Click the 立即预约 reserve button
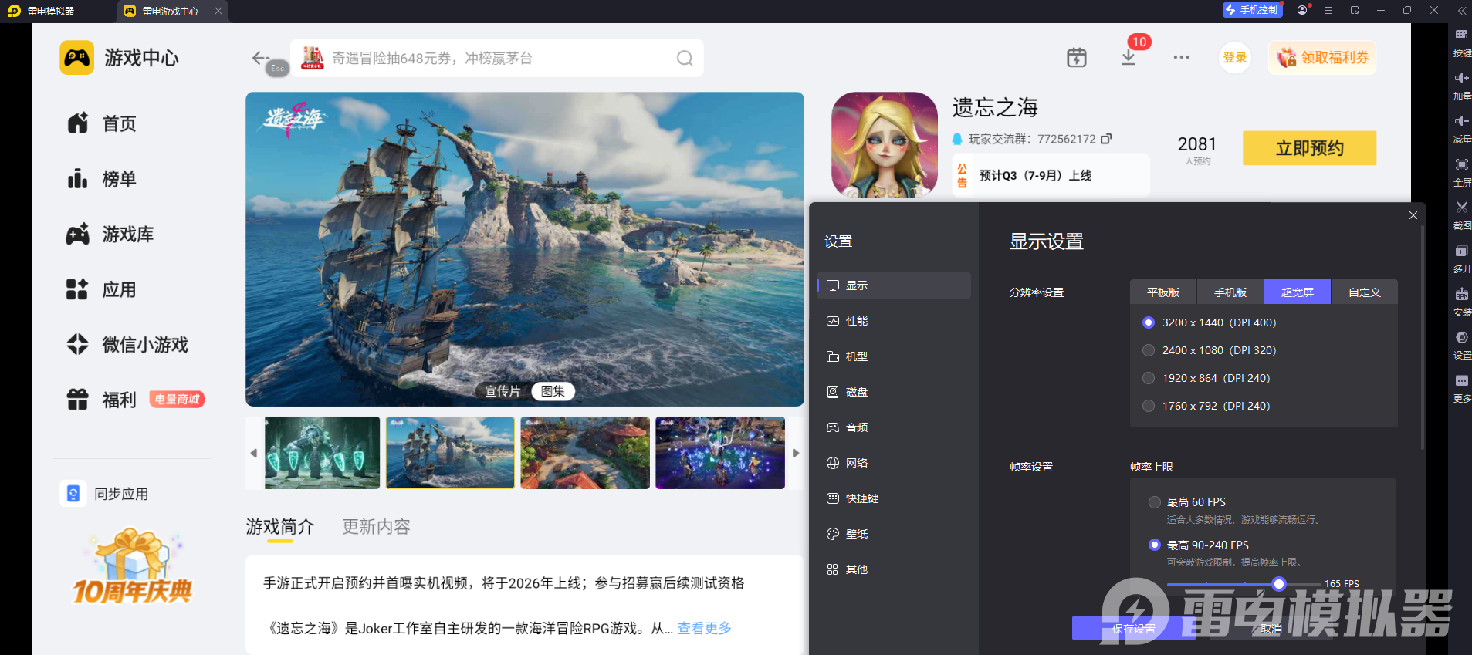1472x655 pixels. click(x=1309, y=147)
